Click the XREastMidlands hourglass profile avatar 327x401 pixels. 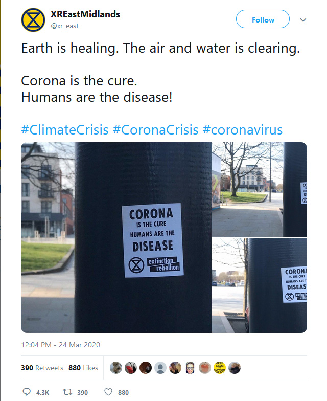click(x=33, y=20)
